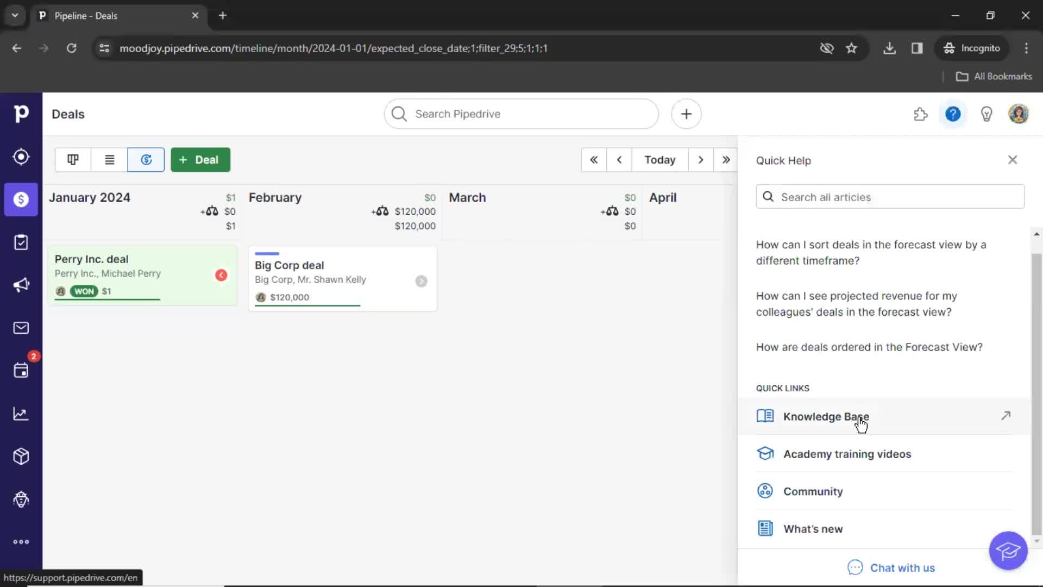1043x587 pixels.
Task: Select the Deals dollar icon in sidebar
Action: click(21, 199)
